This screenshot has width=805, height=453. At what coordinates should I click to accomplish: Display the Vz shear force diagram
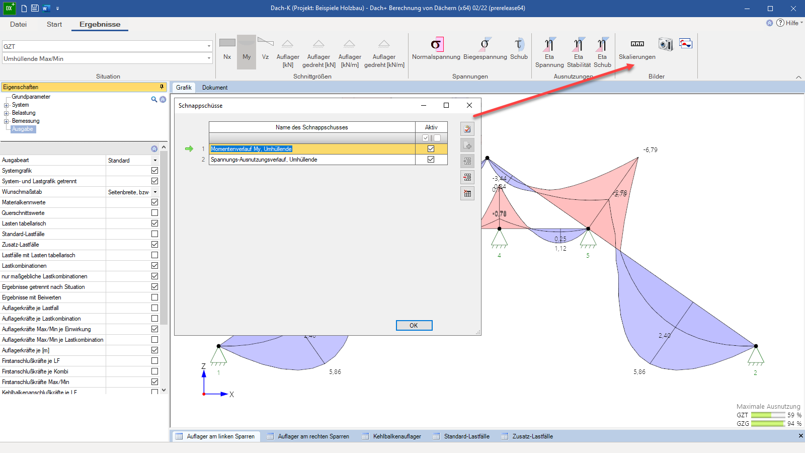pyautogui.click(x=265, y=49)
